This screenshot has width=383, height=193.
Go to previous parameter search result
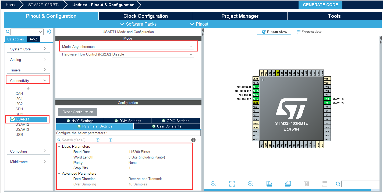pos(98,140)
